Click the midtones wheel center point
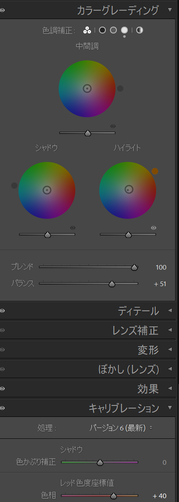179x502 pixels. (87, 89)
